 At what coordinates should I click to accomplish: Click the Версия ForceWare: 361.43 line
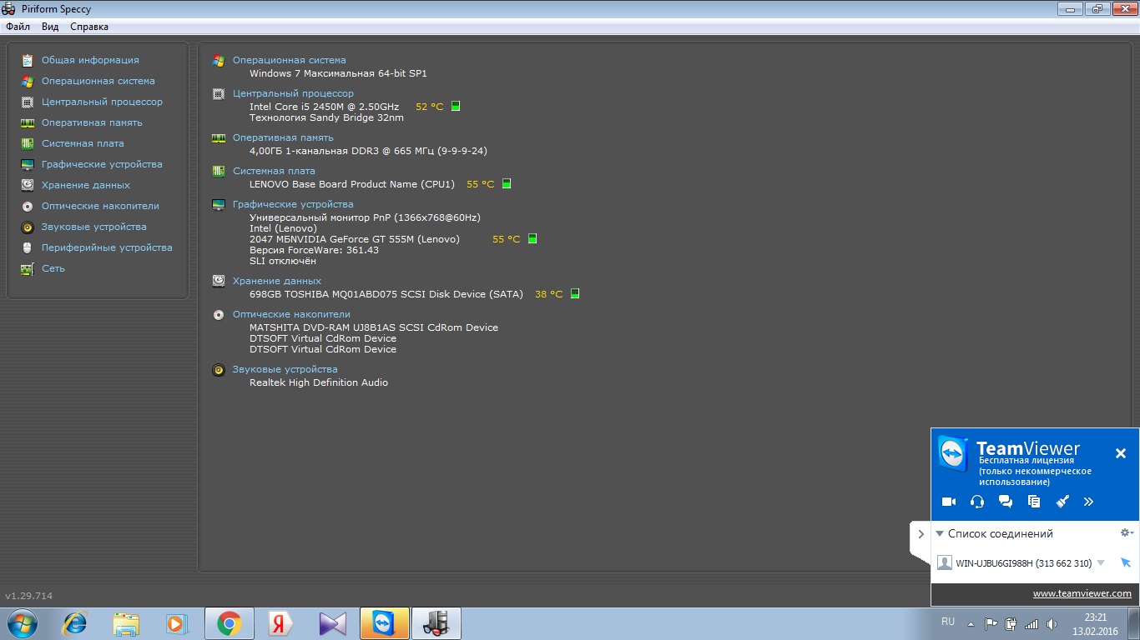tap(314, 250)
